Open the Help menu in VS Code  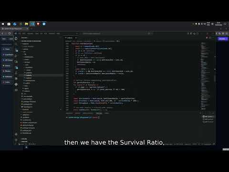click(58, 33)
